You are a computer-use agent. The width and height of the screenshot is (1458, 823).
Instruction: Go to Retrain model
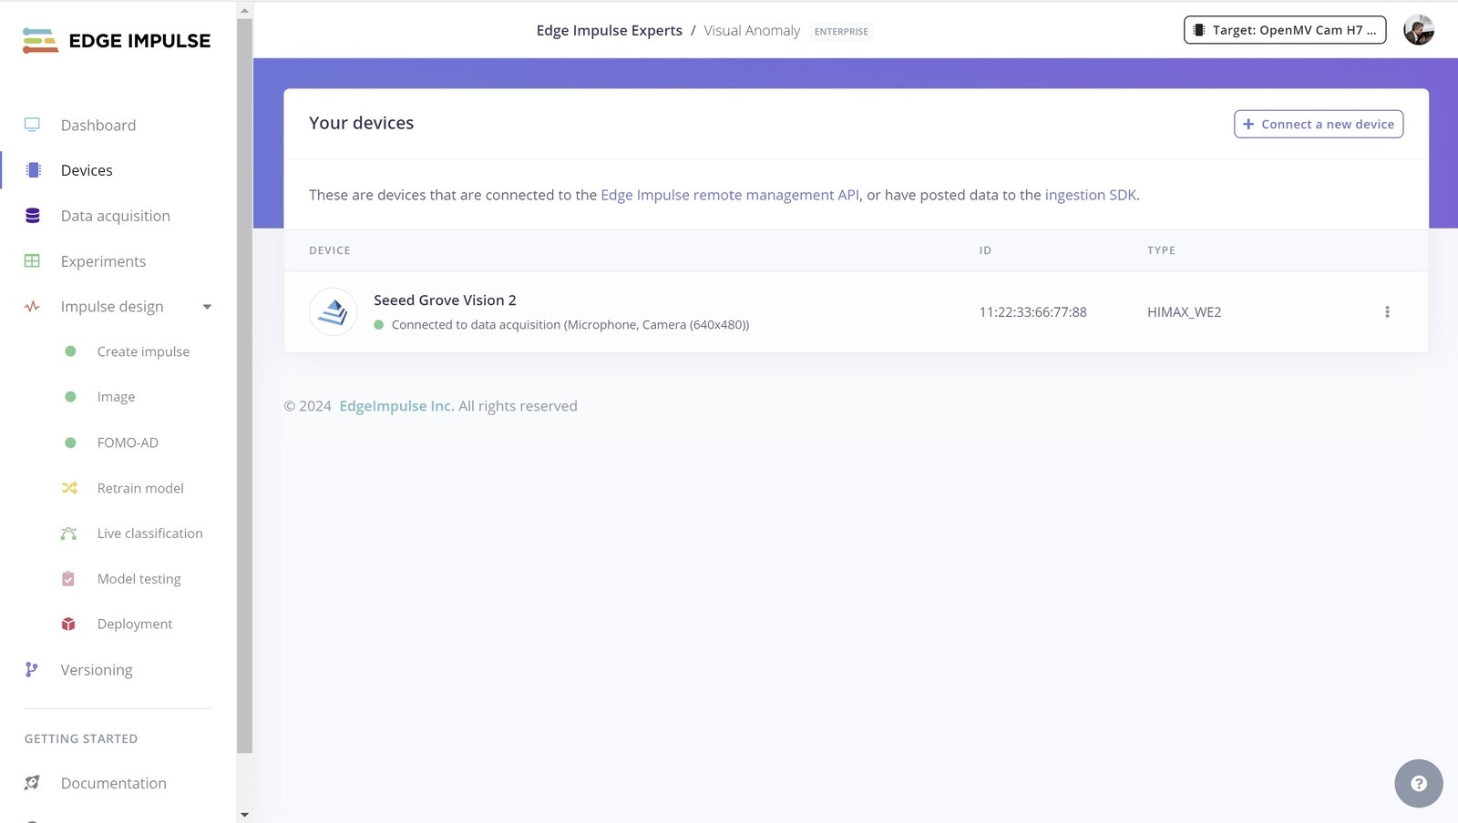[x=140, y=488]
